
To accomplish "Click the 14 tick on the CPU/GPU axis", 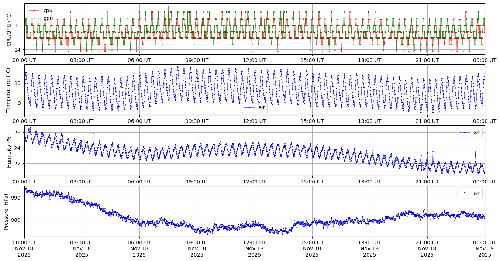I will (x=18, y=50).
